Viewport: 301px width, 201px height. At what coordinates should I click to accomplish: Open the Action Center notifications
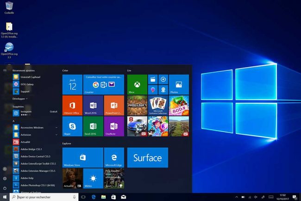295,197
